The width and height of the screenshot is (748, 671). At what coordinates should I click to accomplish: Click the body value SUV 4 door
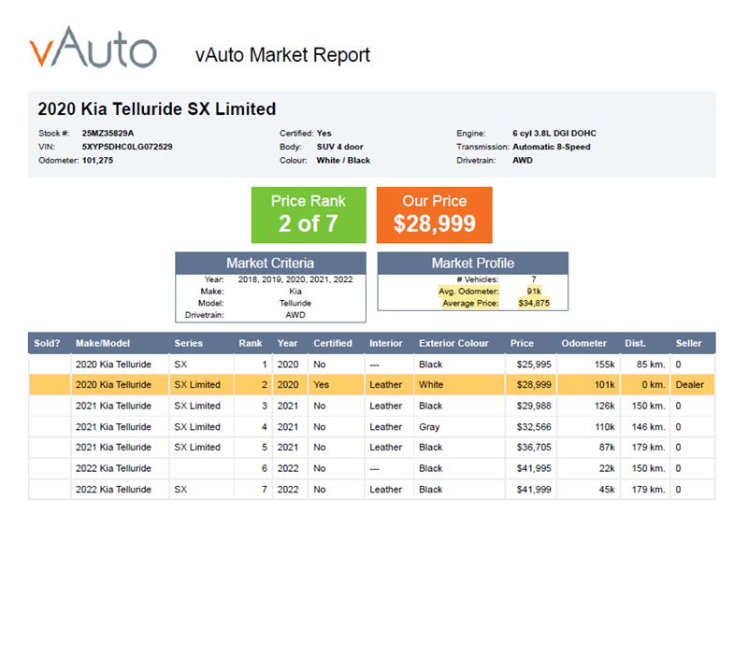pyautogui.click(x=339, y=147)
